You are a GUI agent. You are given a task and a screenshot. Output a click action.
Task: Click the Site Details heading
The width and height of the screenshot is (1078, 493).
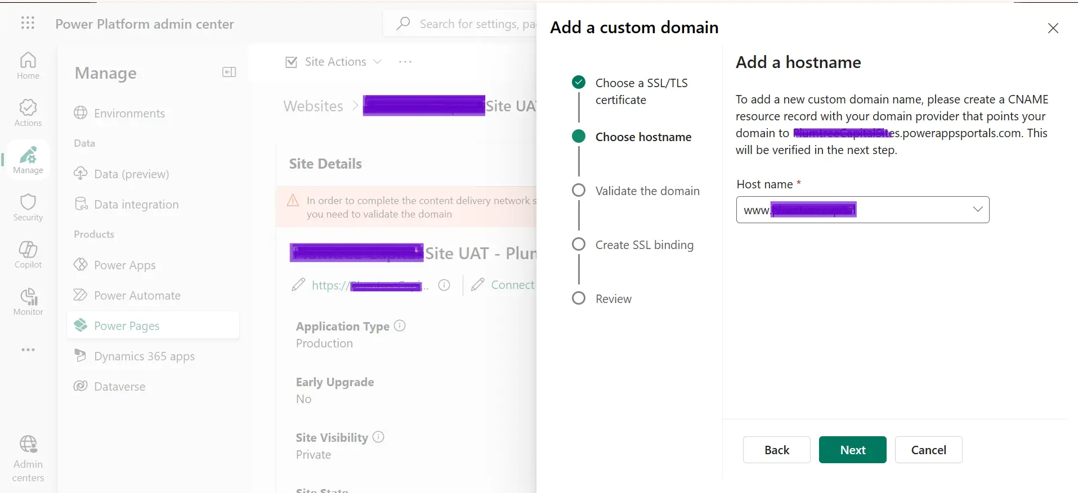[325, 164]
